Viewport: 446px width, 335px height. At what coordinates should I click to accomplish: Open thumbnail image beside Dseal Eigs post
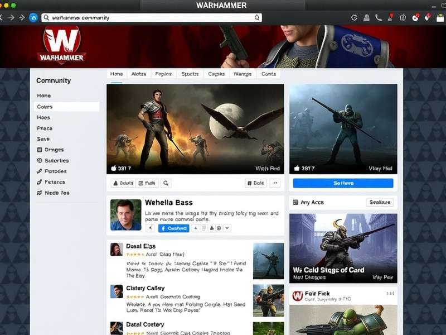(269, 261)
